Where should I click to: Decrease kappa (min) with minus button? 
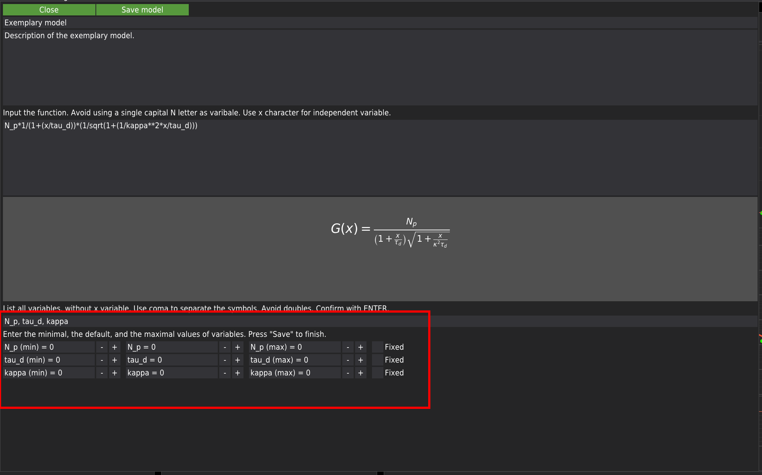[x=102, y=373]
